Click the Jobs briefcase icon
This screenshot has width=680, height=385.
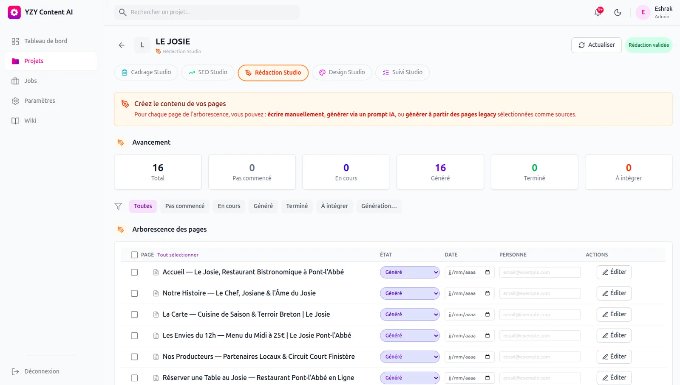[15, 81]
